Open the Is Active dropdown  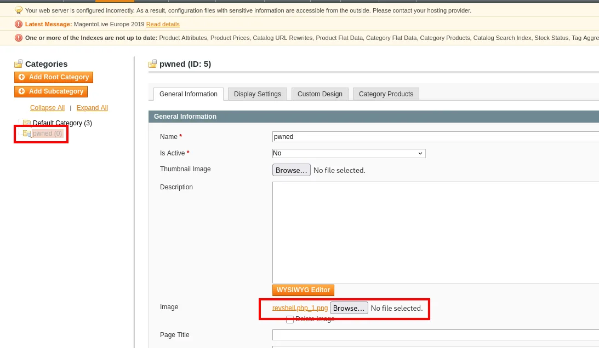click(349, 153)
